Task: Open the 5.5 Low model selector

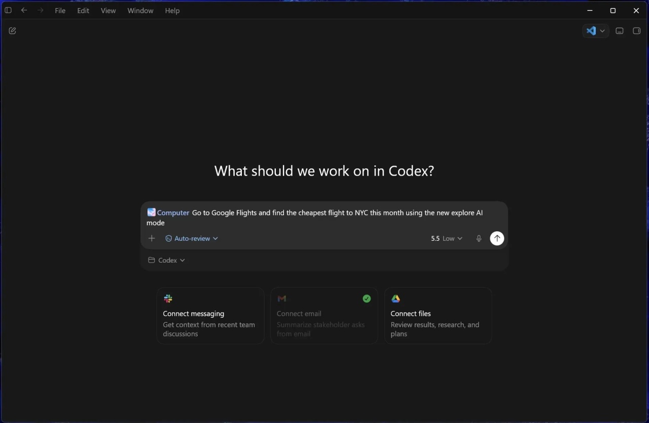Action: (447, 238)
